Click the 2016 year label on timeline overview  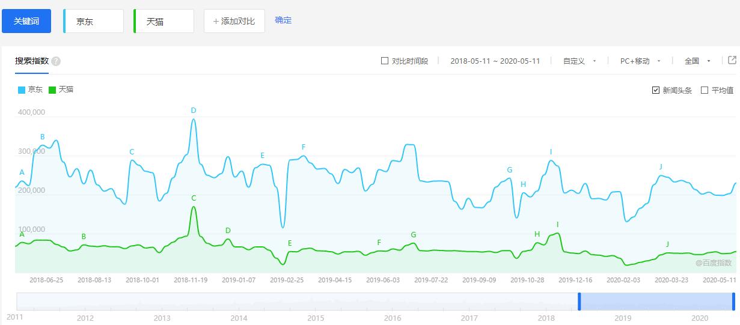tap(393, 318)
